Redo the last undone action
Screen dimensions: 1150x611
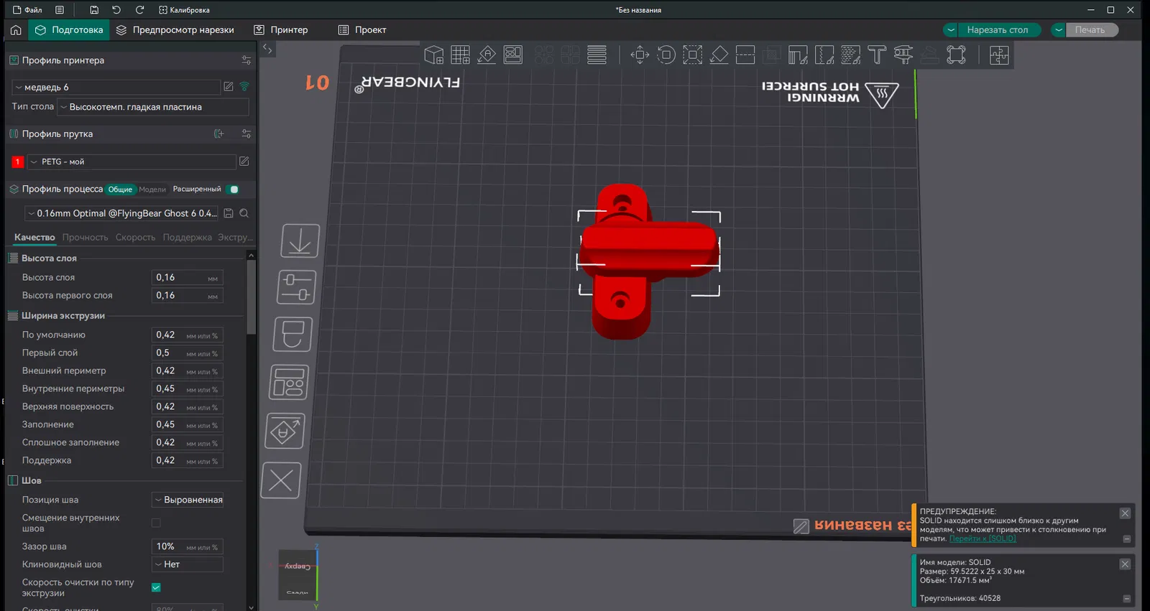(x=139, y=10)
